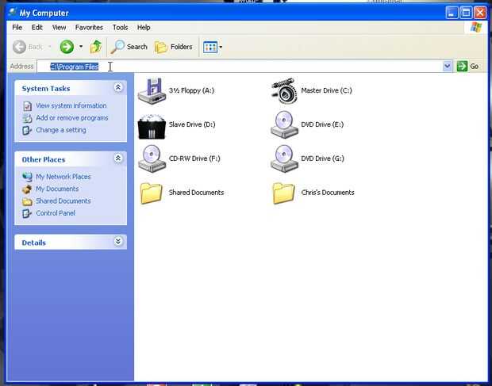Select the Shared Documents folder icon in the file area
The width and height of the screenshot is (492, 386).
[x=152, y=193]
